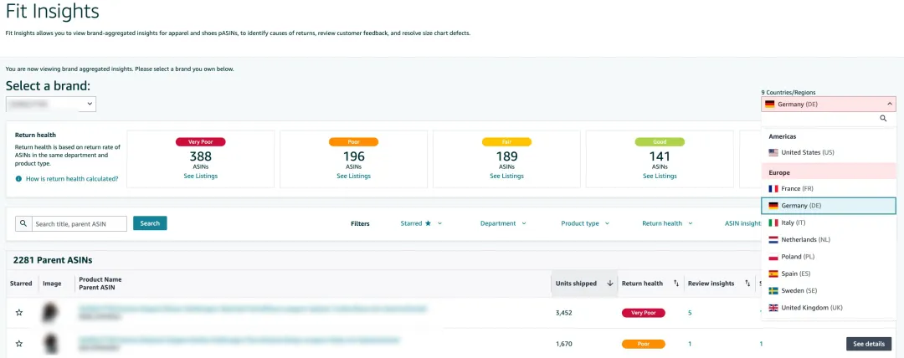Sort by Return health column arrows
The image size is (904, 358).
(x=675, y=284)
